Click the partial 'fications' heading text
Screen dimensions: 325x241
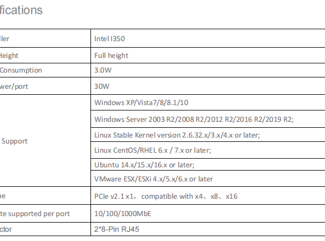[x=21, y=10]
